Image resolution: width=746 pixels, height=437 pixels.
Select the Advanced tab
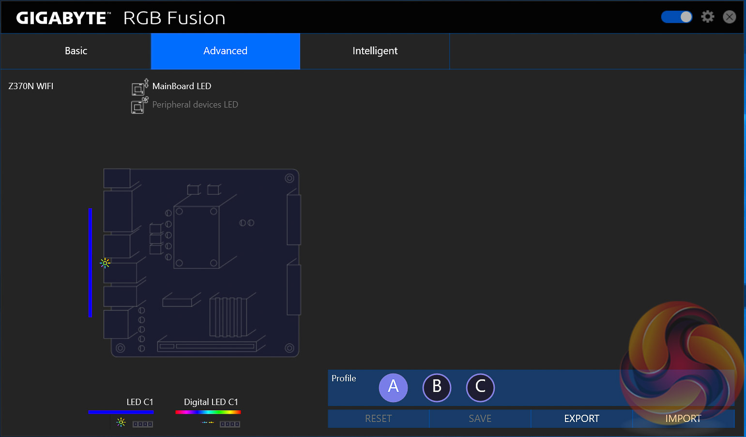click(226, 51)
